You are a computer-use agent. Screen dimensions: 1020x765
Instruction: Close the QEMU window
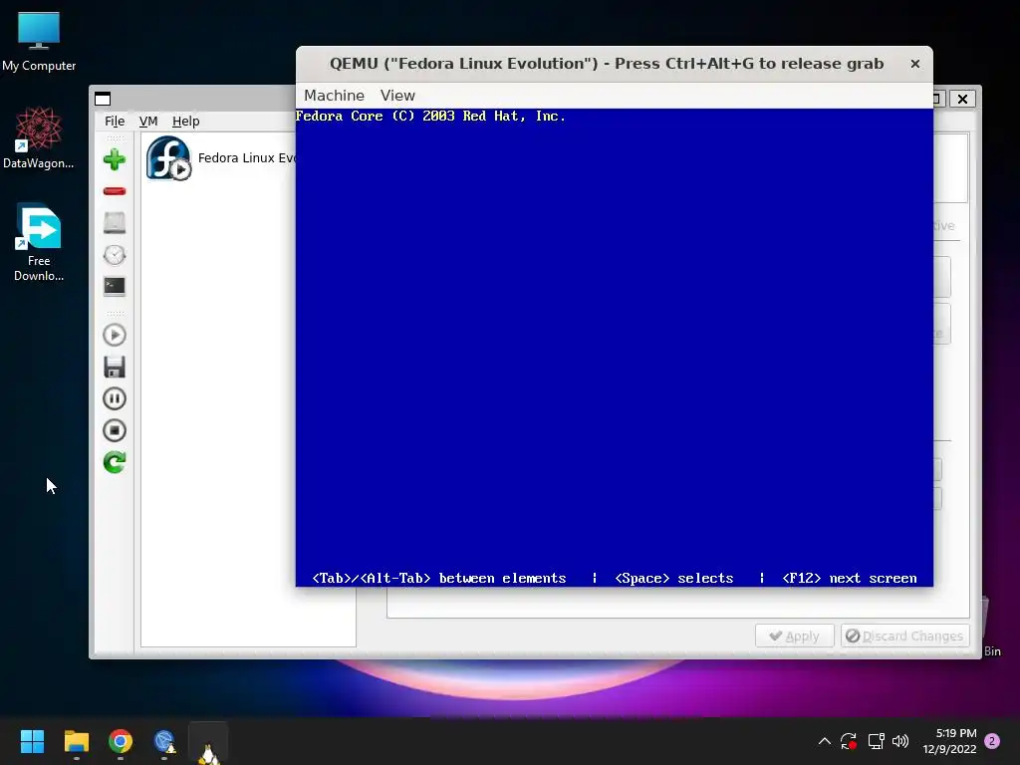(x=915, y=64)
